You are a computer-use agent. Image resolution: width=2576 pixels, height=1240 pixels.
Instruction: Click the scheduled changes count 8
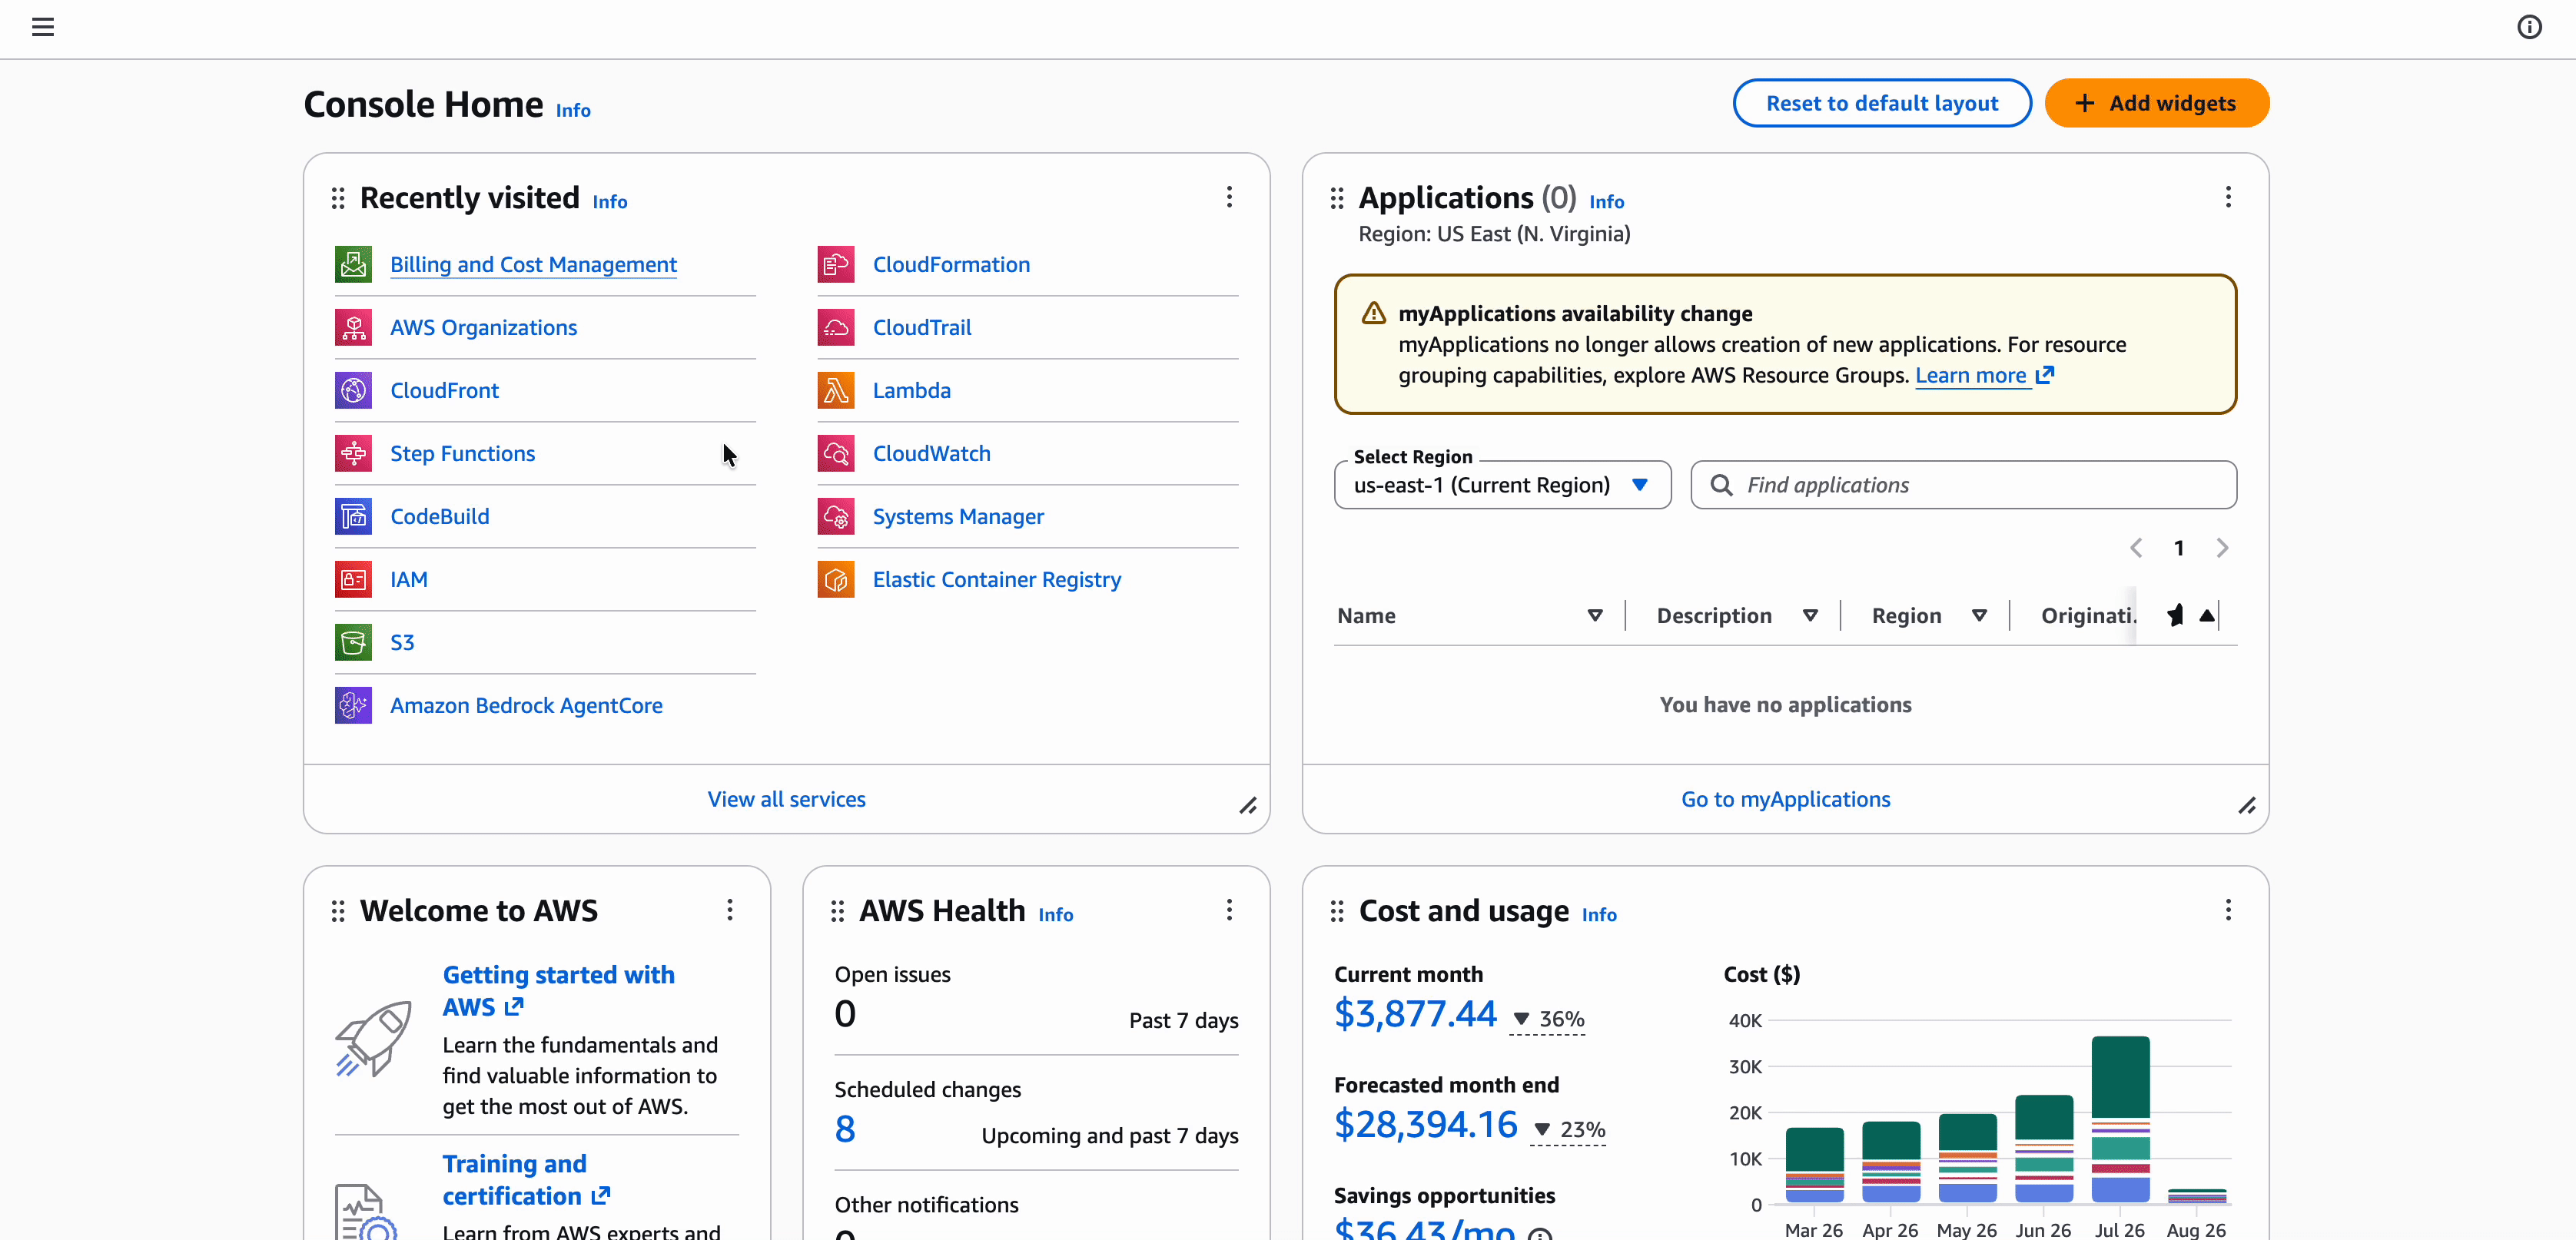click(x=845, y=1129)
